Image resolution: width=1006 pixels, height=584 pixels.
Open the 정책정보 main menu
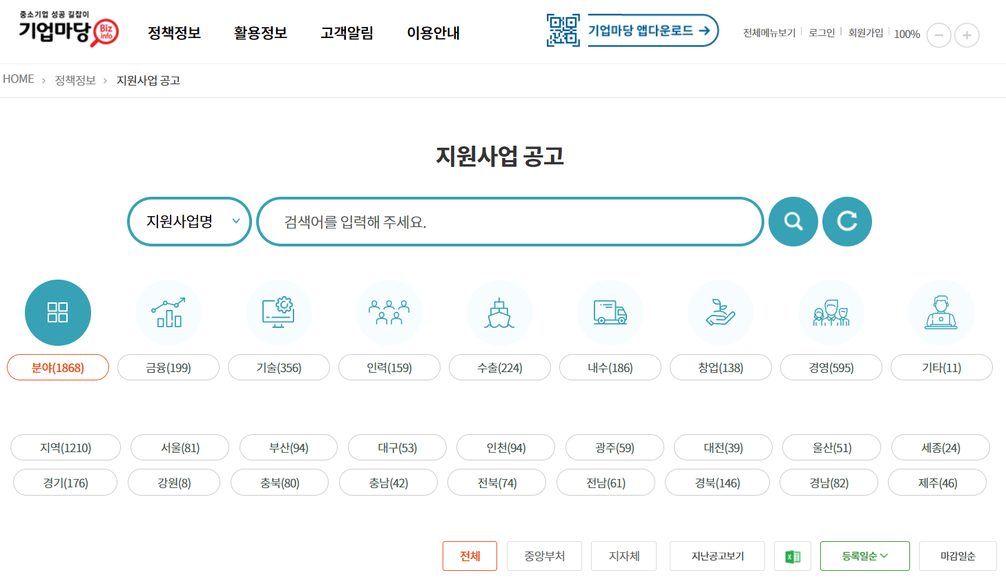[174, 32]
